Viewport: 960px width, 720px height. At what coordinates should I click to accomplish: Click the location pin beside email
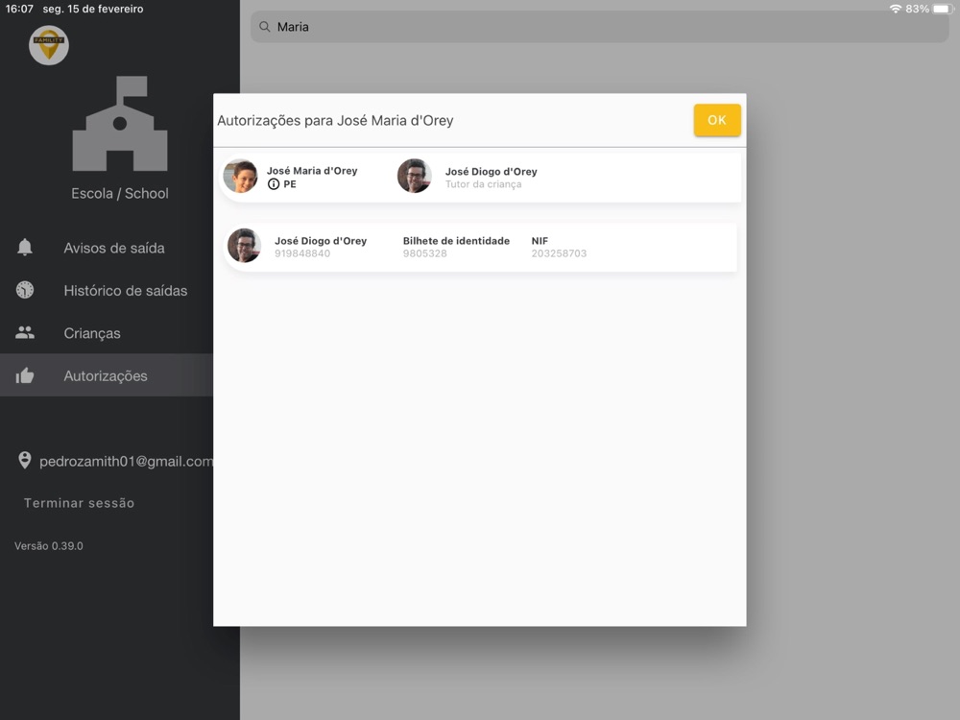[25, 461]
